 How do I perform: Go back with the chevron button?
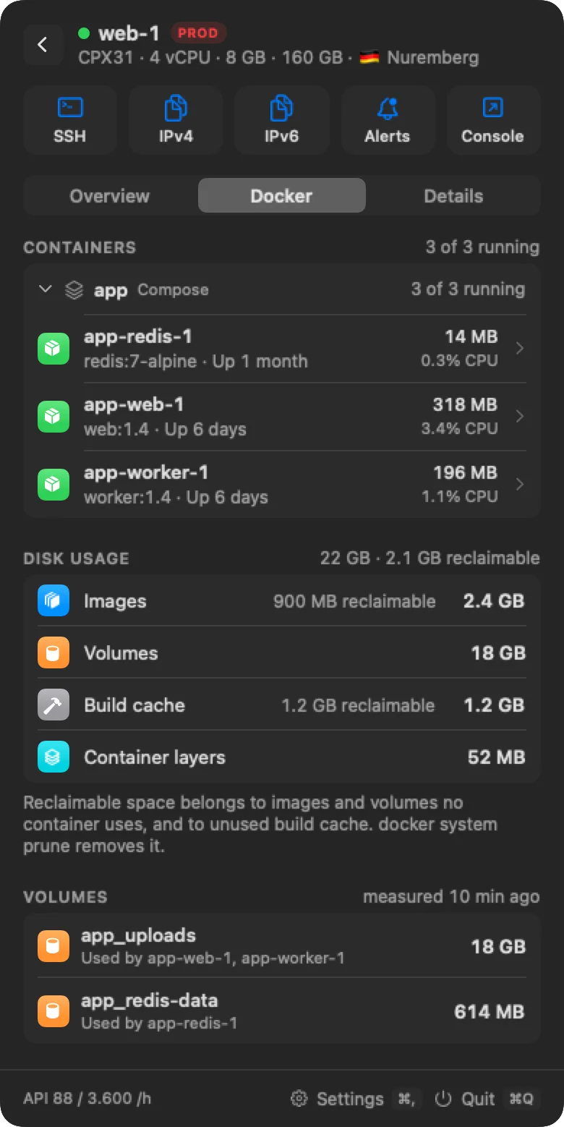[43, 45]
